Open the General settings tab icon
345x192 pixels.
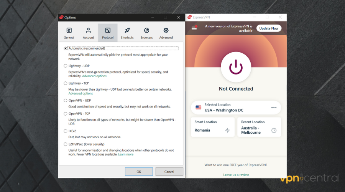[69, 31]
